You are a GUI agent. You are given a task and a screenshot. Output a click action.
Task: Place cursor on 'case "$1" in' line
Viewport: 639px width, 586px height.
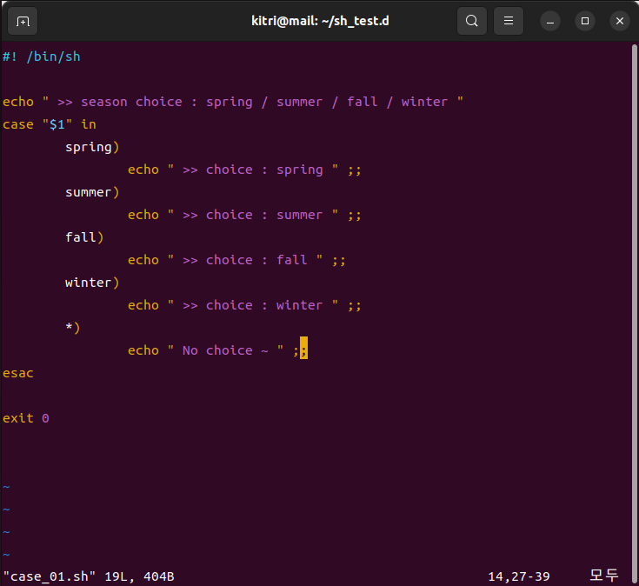(x=50, y=124)
